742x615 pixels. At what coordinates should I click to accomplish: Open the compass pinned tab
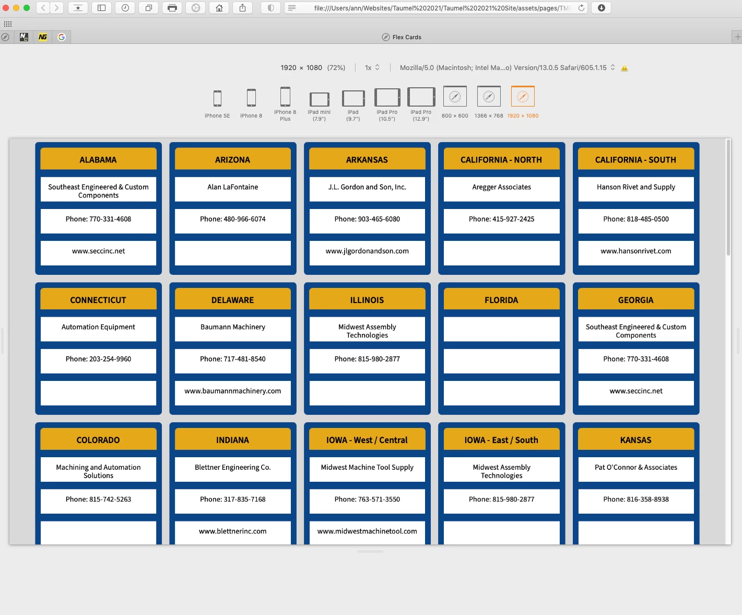pos(5,37)
